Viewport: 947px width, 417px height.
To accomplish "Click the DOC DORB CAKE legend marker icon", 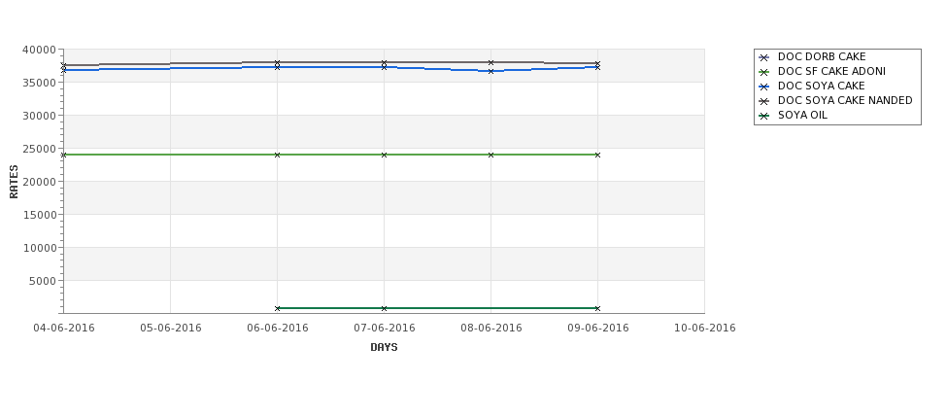I will click(x=764, y=57).
